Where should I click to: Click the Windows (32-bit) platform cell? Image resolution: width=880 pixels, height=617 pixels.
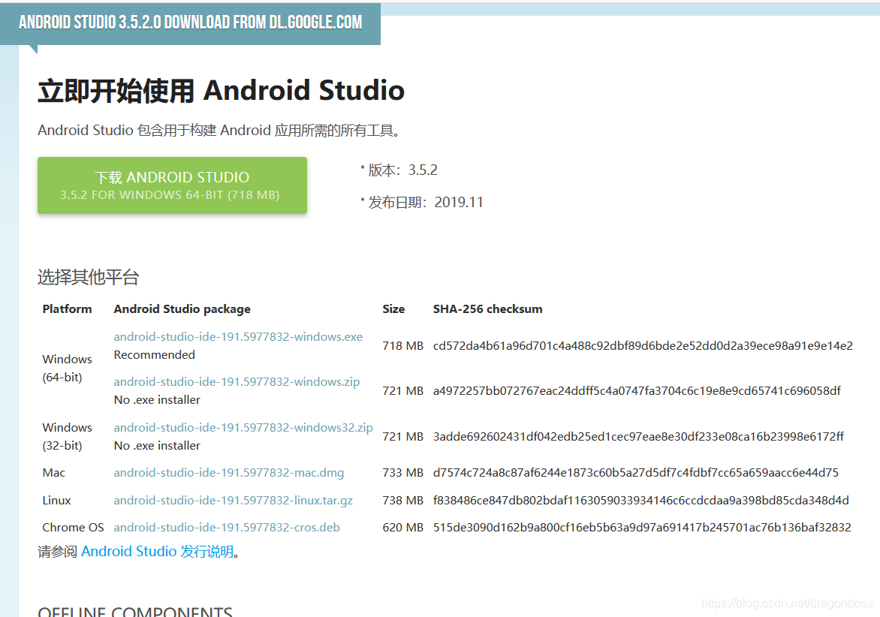(67, 436)
